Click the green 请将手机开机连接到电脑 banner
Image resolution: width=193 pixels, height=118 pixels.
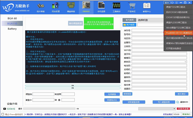99,23
